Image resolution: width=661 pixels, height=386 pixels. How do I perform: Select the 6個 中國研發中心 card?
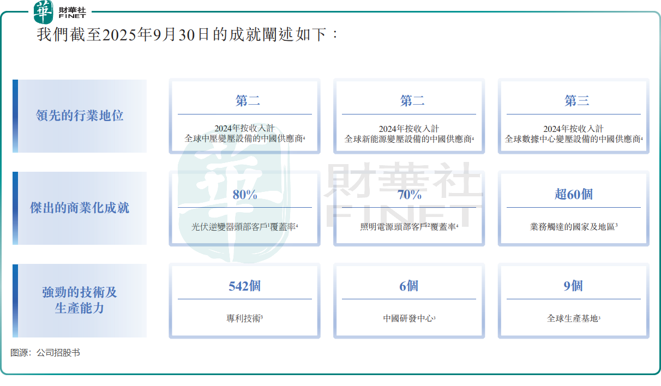409,301
